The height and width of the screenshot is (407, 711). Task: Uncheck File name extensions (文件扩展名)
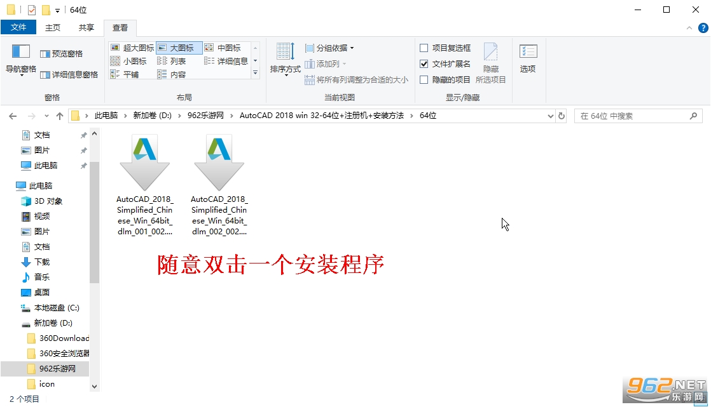424,64
